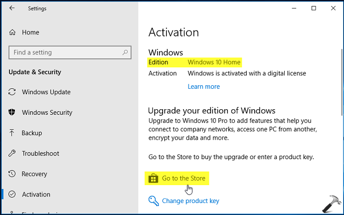The height and width of the screenshot is (215, 344).
Task: Open the Learn more link
Action: (x=203, y=86)
